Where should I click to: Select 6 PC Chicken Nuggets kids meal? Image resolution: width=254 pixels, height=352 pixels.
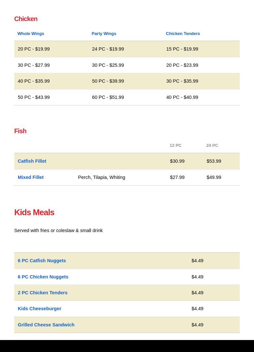point(43,277)
